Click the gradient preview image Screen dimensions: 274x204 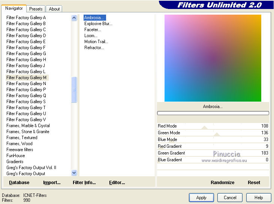pyautogui.click(x=213, y=58)
